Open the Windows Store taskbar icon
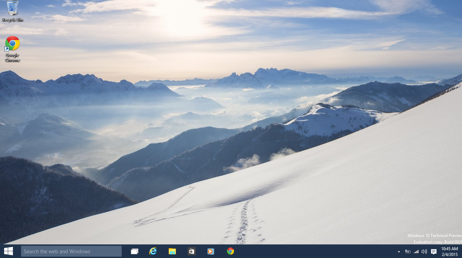 (191, 251)
